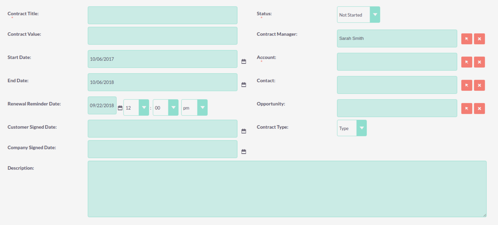498x225 pixels.
Task: Clear the Opportunity field
Action: 479,108
